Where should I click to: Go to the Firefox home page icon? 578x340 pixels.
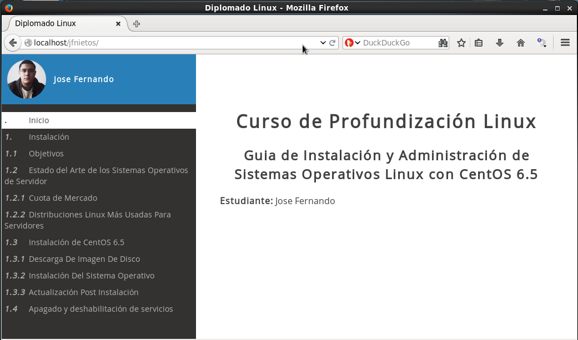coord(520,43)
